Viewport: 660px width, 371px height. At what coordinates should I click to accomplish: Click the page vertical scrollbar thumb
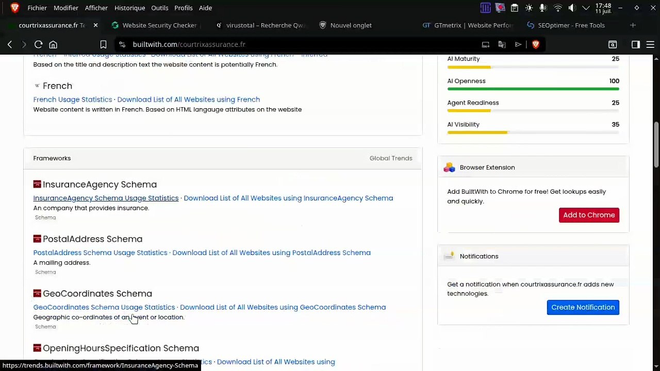[x=656, y=145]
